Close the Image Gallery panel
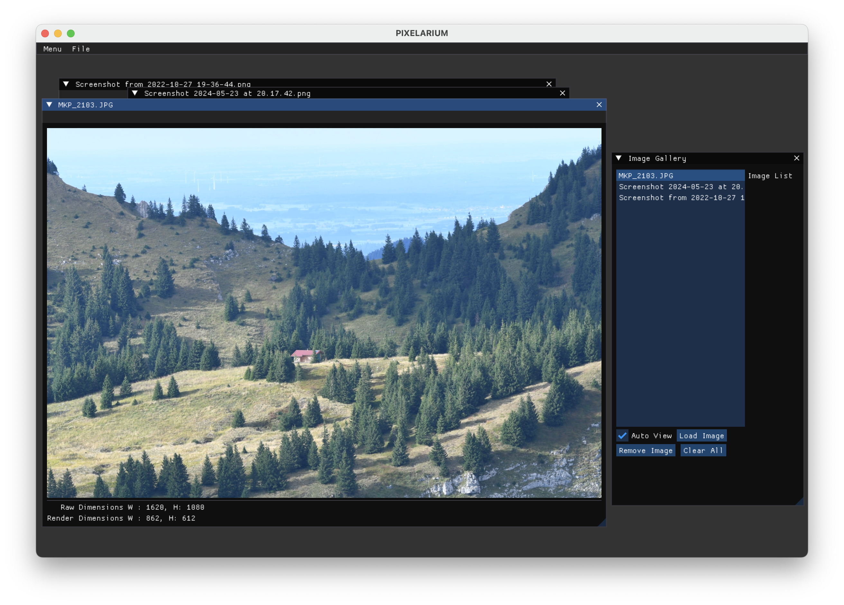The image size is (844, 605). tap(796, 158)
